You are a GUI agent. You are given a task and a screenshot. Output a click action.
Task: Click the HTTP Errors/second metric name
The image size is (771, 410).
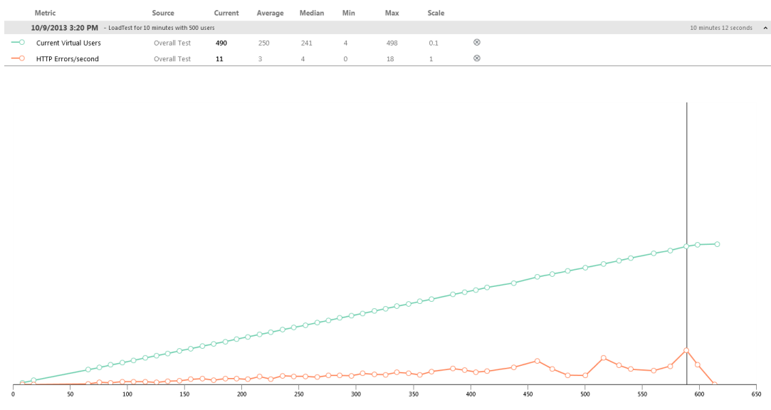[68, 58]
